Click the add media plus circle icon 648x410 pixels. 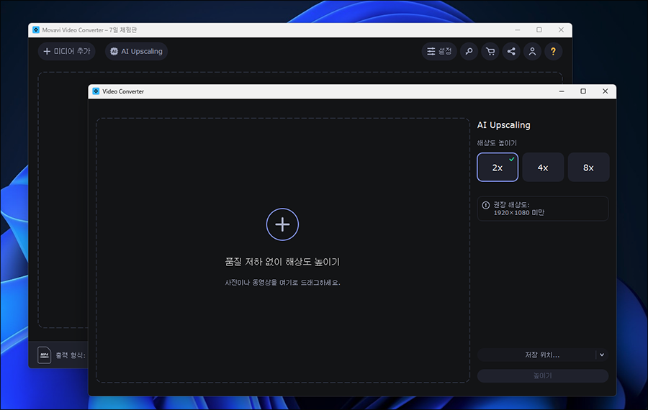pyautogui.click(x=282, y=224)
